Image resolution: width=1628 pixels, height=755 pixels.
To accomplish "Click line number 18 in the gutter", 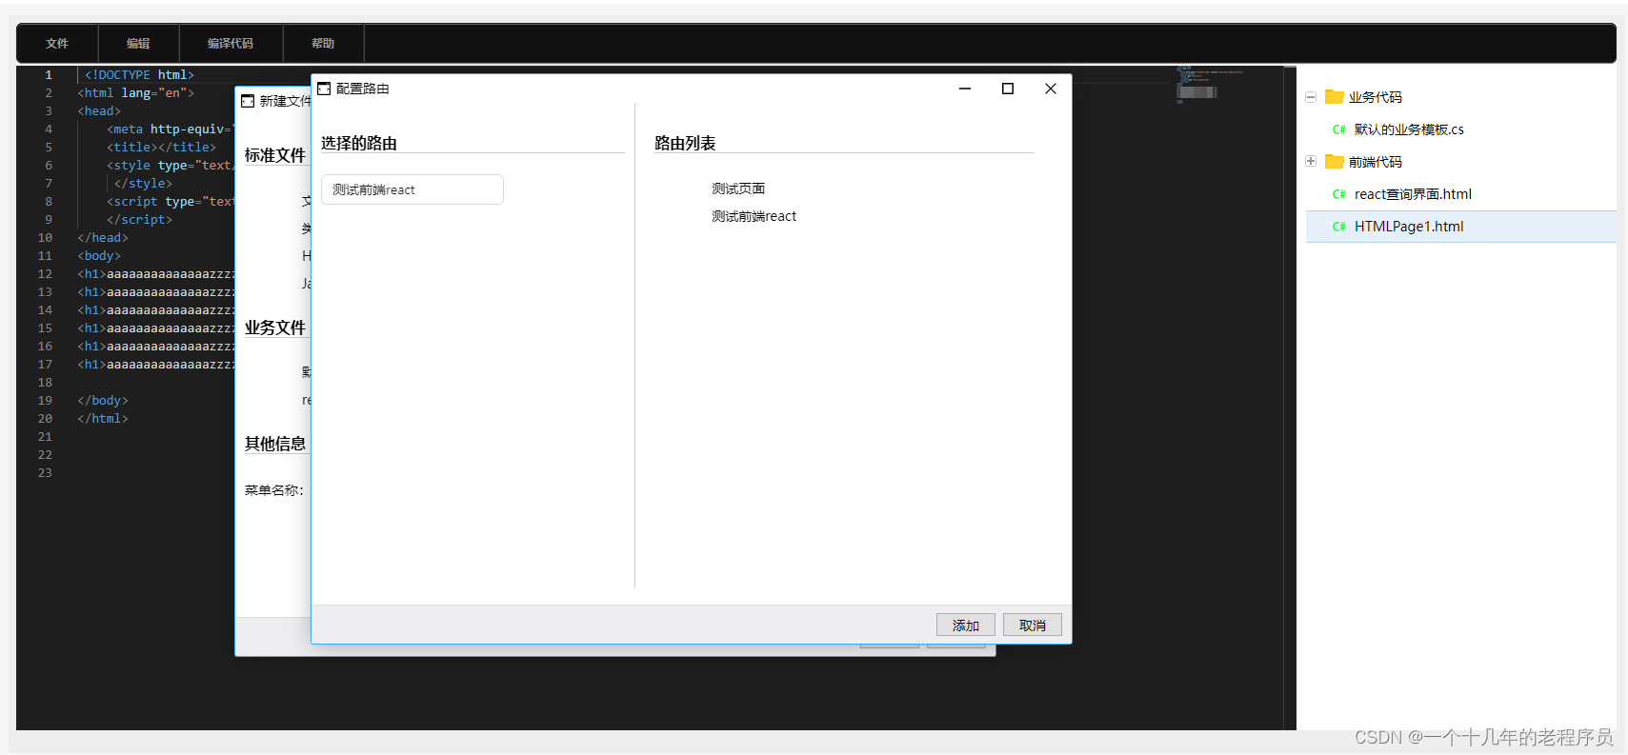I will [x=45, y=383].
